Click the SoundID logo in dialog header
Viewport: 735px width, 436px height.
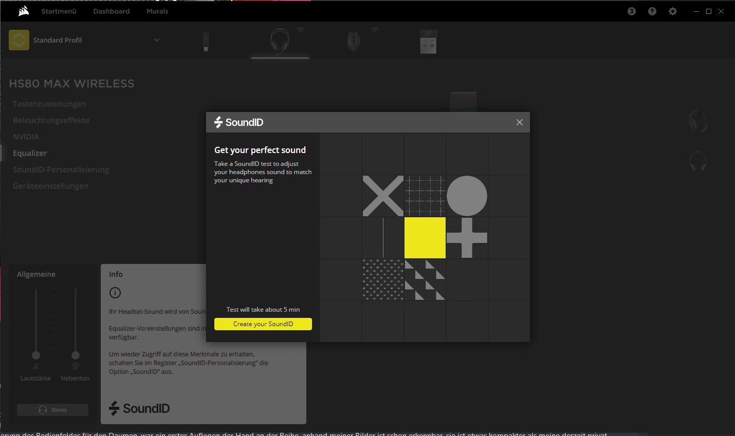tap(239, 122)
